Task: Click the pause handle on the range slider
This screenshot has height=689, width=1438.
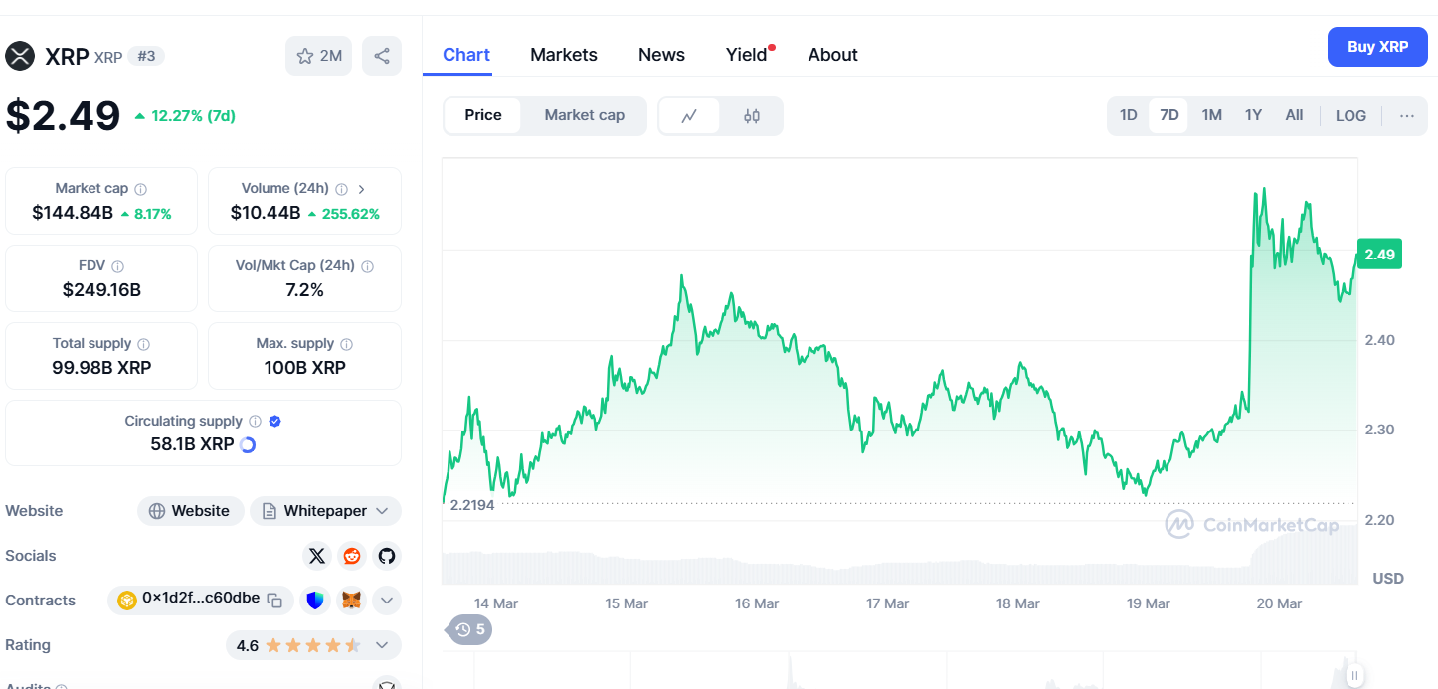Action: click(x=1354, y=675)
